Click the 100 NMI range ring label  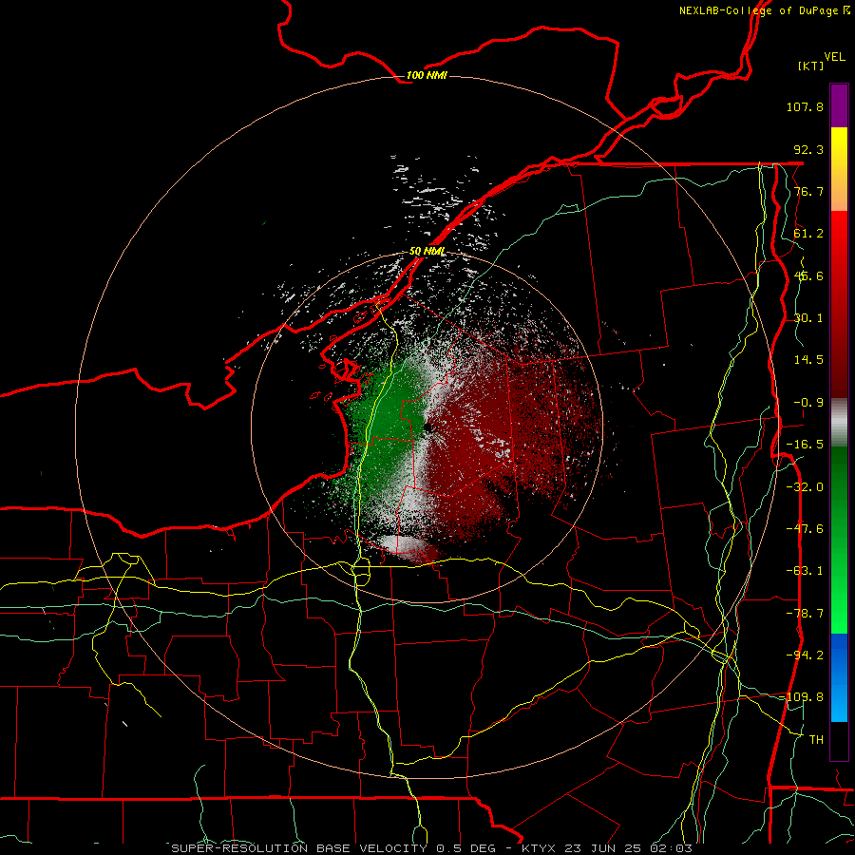point(427,75)
